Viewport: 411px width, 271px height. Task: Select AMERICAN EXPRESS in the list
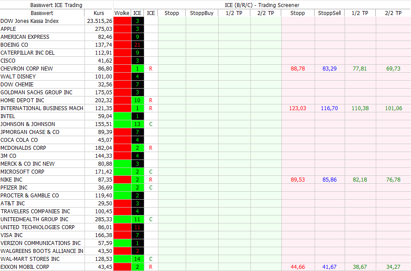click(x=25, y=37)
